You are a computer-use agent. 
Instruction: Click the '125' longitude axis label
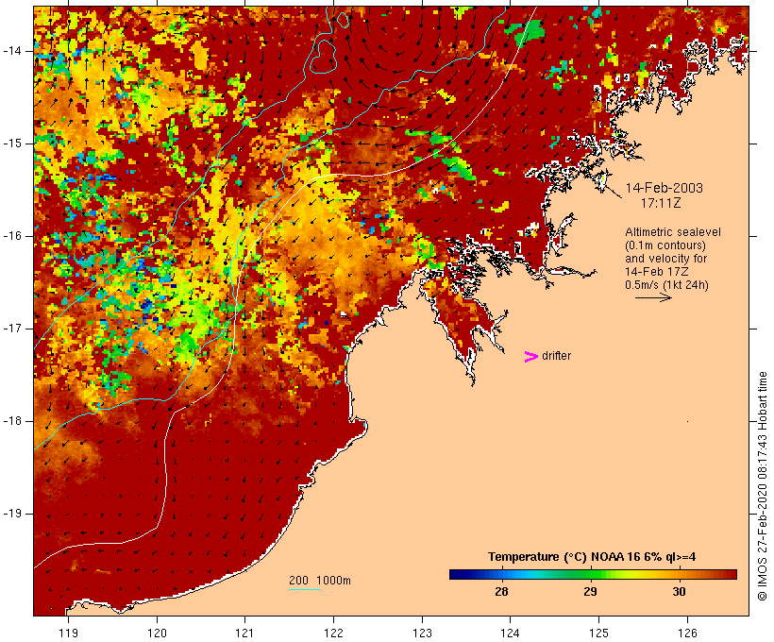(598, 633)
